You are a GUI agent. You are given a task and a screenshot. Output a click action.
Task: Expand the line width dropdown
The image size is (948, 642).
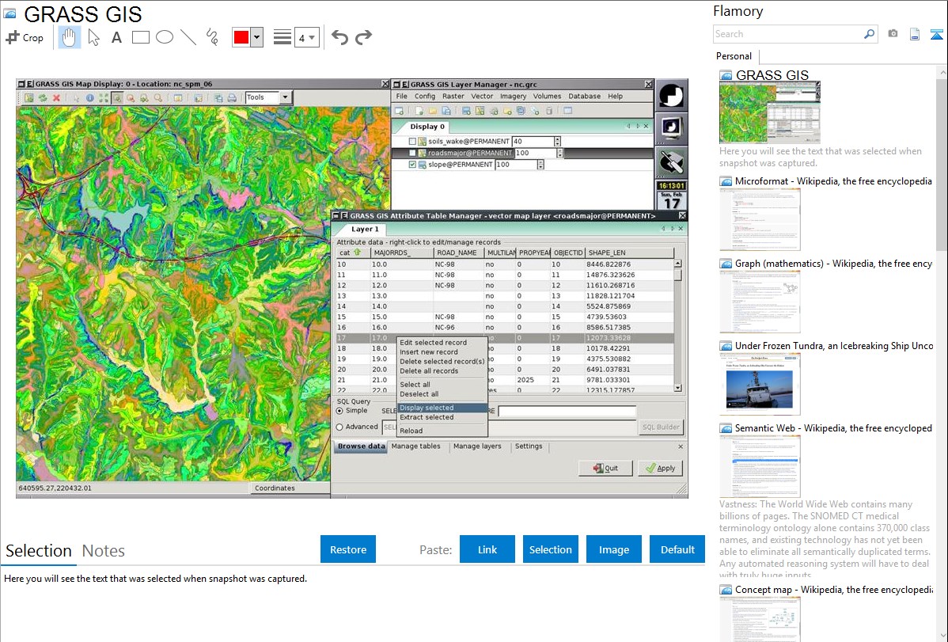click(x=306, y=37)
